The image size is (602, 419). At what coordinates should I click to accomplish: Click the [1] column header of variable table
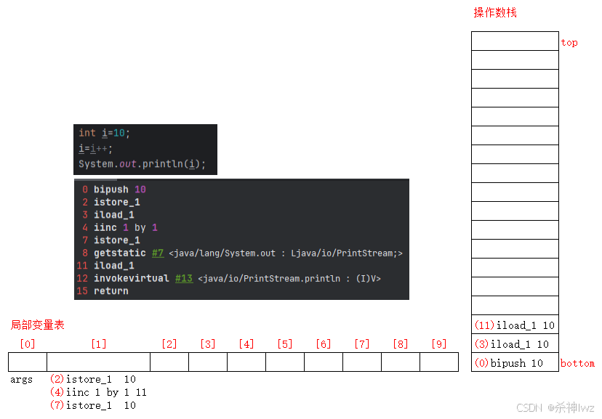99,343
